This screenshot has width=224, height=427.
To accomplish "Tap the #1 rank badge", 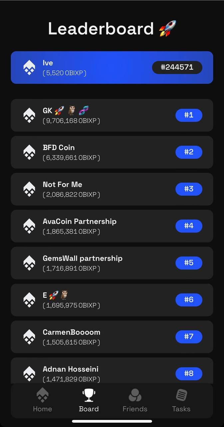I will [x=189, y=115].
